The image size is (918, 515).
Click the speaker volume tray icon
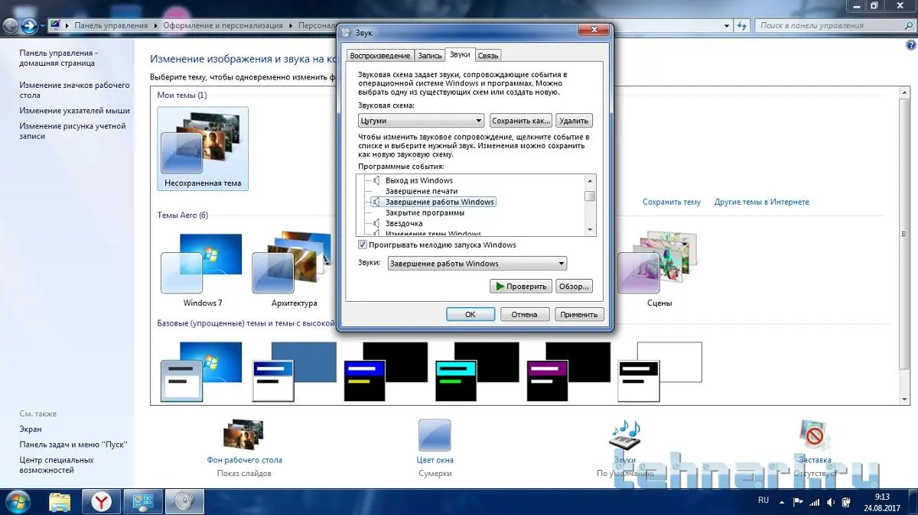tap(830, 501)
